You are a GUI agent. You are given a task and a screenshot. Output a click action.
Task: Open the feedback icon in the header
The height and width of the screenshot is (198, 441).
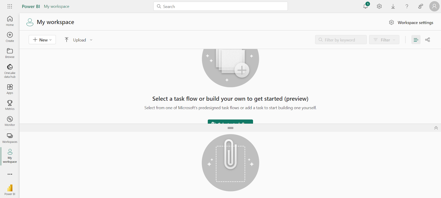[x=421, y=6]
